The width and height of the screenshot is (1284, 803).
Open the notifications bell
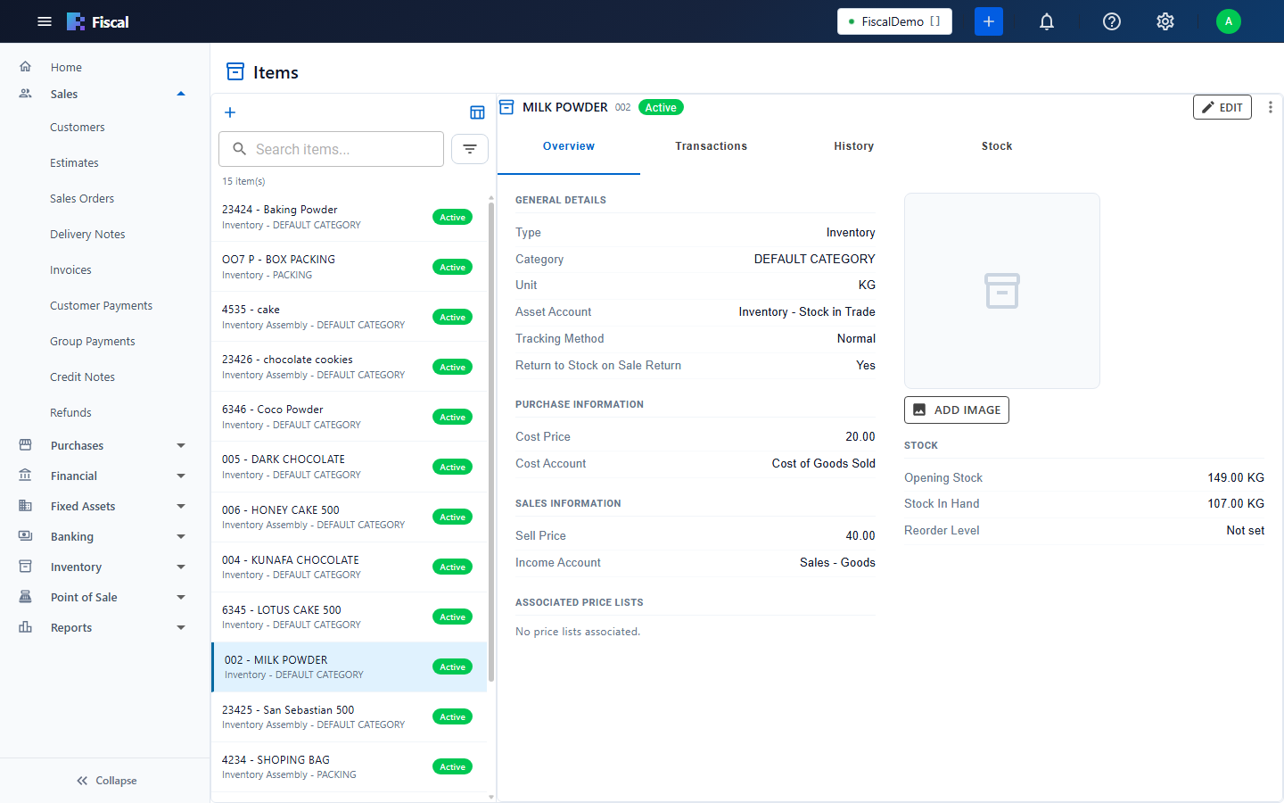pyautogui.click(x=1047, y=21)
